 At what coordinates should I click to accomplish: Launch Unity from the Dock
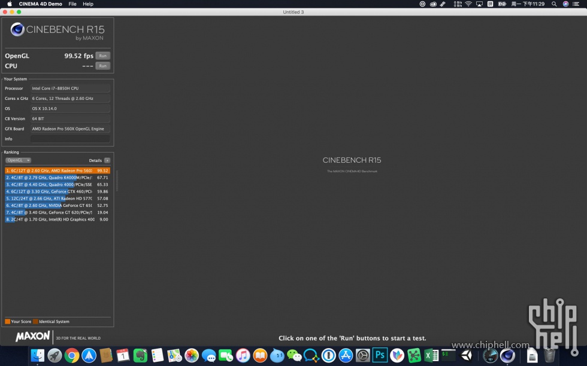point(467,355)
